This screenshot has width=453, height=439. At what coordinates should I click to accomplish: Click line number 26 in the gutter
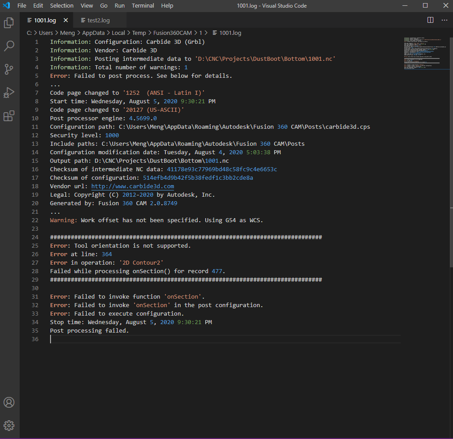(x=35, y=254)
